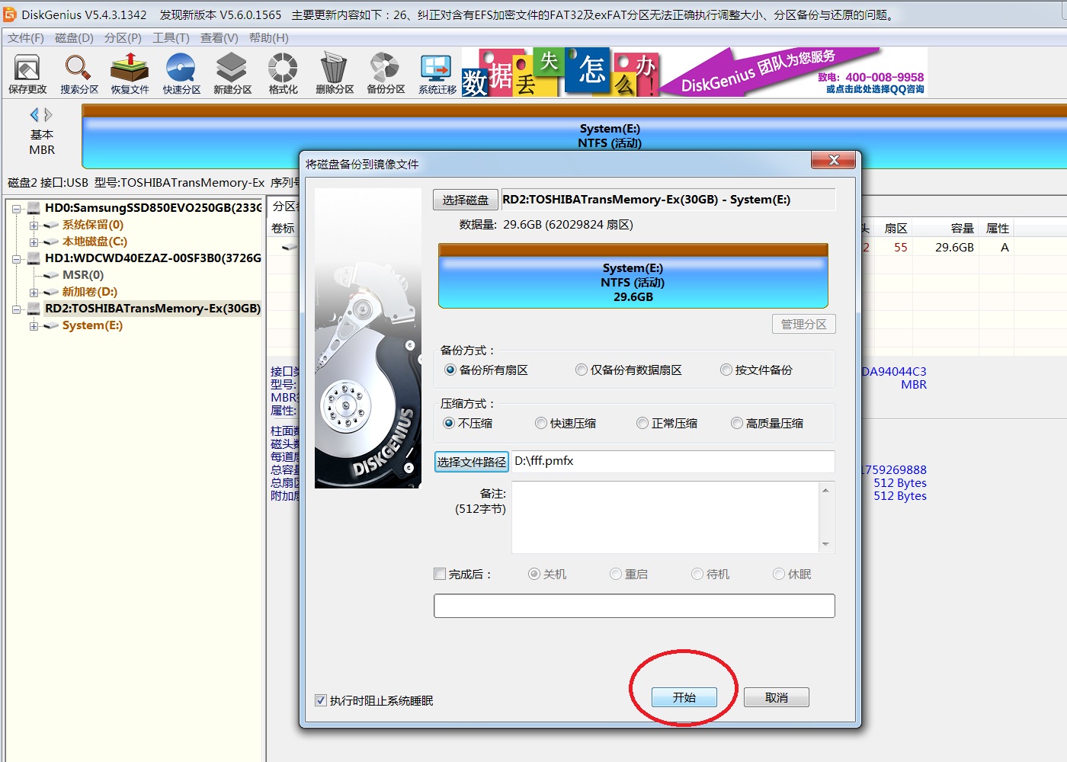Open the 搜索分区 search tool

click(x=79, y=74)
